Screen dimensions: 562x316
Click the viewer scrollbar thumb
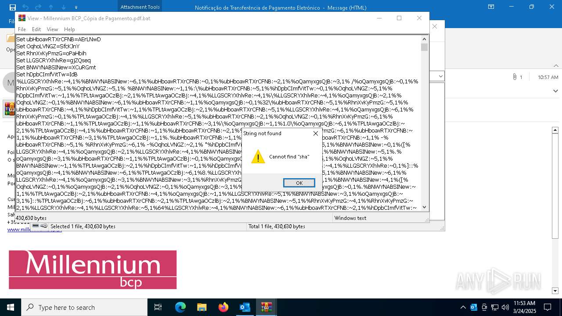pyautogui.click(x=424, y=47)
